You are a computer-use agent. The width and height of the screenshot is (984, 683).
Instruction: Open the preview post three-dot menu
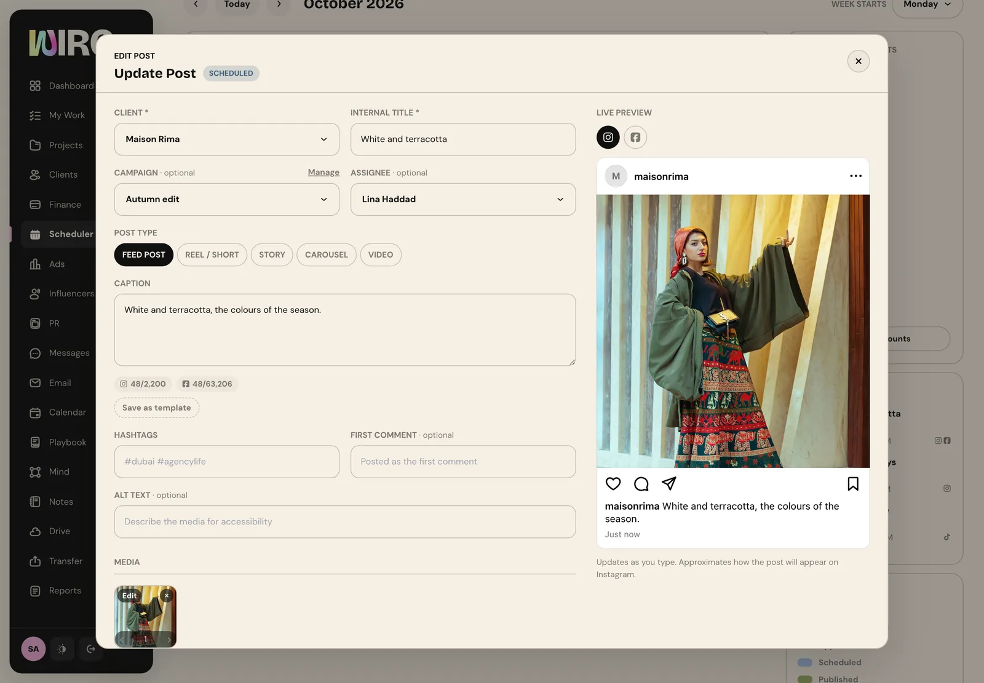tap(855, 176)
